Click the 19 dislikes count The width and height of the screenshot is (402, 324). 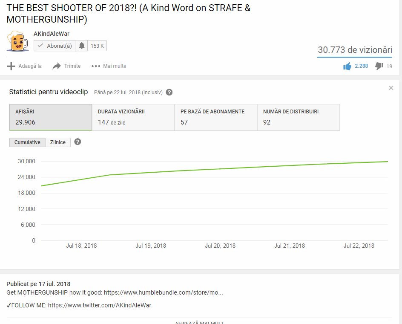pos(389,66)
